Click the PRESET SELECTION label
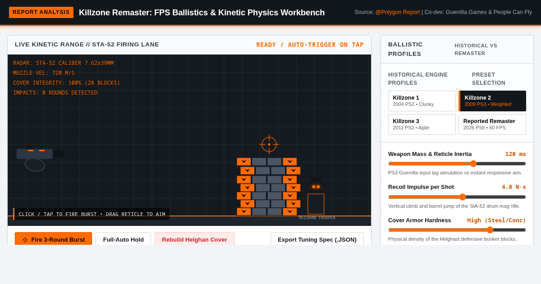Screen dimensions: 541x284 (489, 79)
